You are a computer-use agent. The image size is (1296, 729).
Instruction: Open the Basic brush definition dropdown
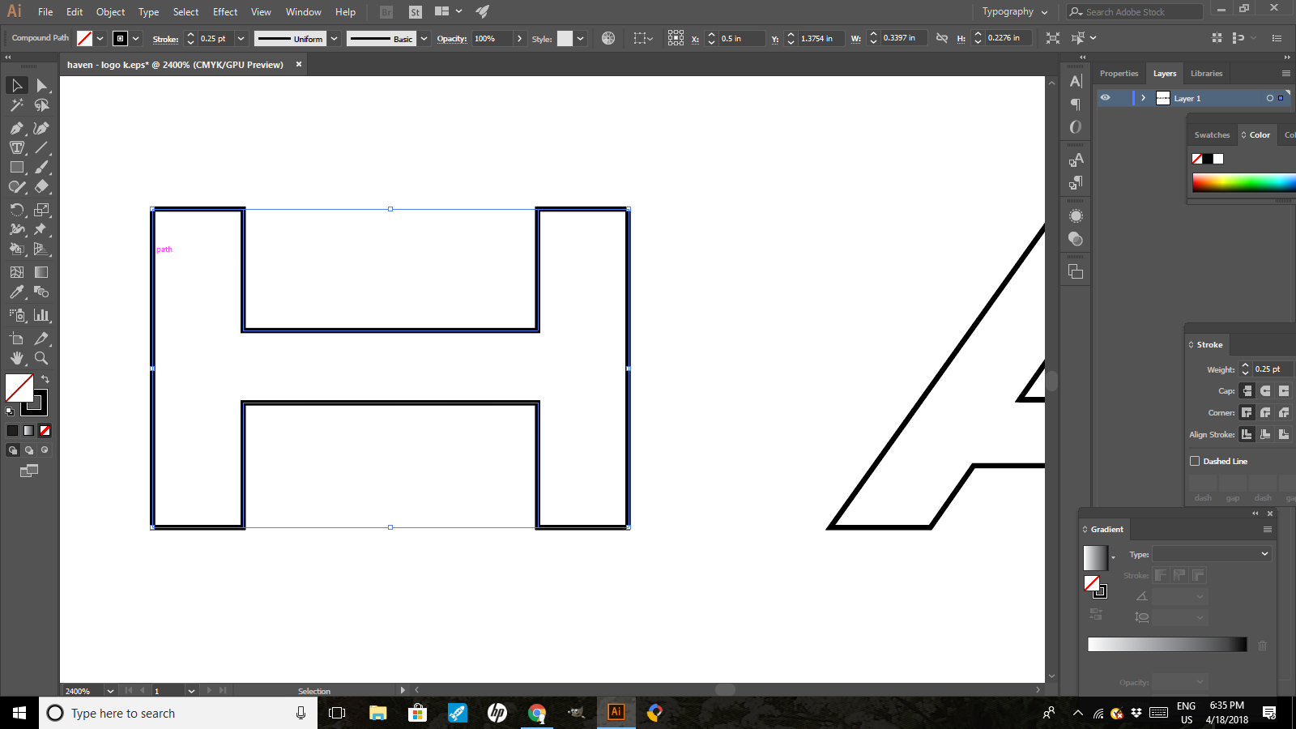tap(424, 38)
